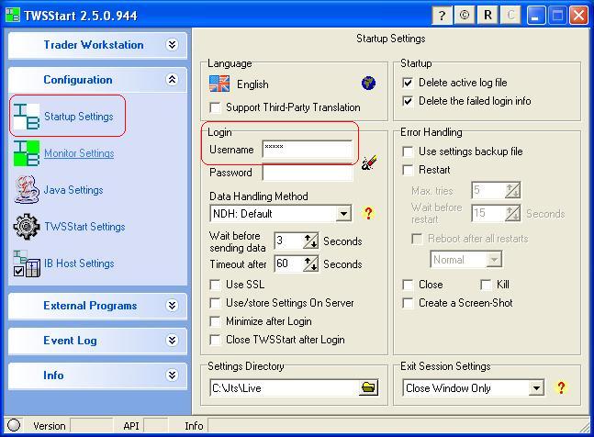Click the help question mark title button

(442, 16)
